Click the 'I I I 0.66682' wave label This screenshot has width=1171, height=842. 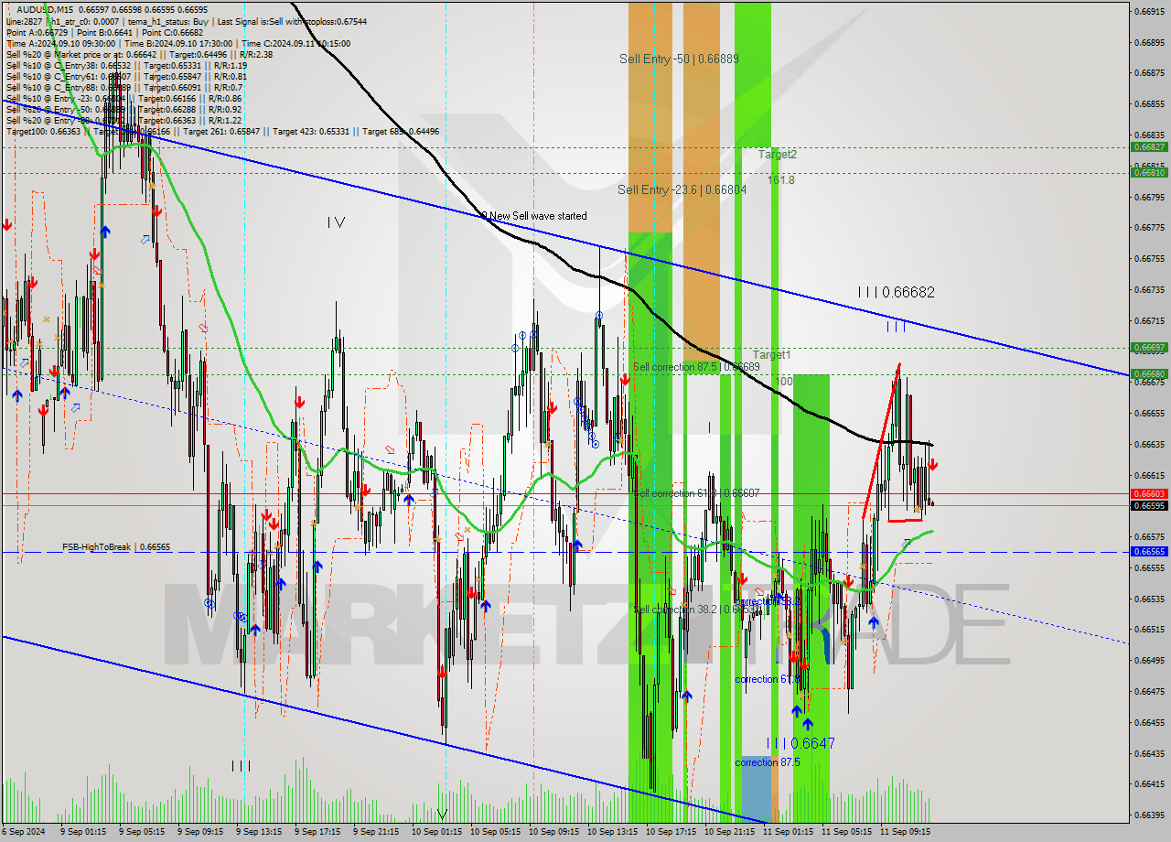pyautogui.click(x=896, y=292)
